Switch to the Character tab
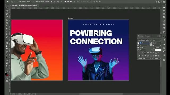 (x=141, y=36)
